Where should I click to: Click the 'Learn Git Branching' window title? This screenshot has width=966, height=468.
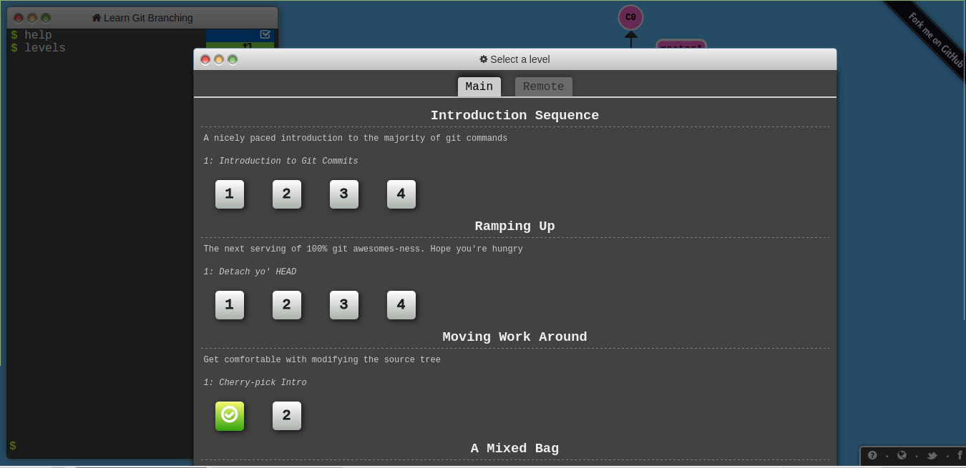pos(148,18)
